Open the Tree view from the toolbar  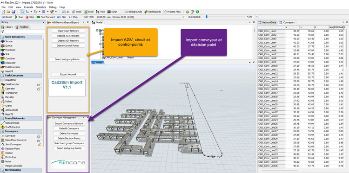(101, 12)
